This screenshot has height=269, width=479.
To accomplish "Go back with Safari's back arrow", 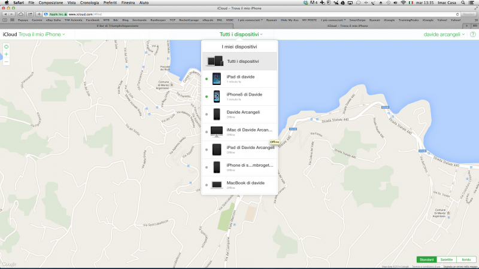I will tap(5, 14).
